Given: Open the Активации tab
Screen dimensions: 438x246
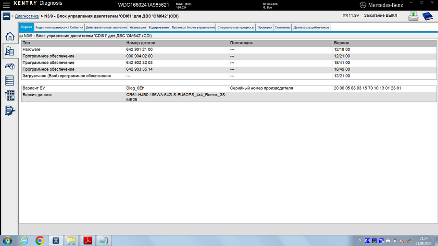Looking at the screenshot, I should coord(138,27).
